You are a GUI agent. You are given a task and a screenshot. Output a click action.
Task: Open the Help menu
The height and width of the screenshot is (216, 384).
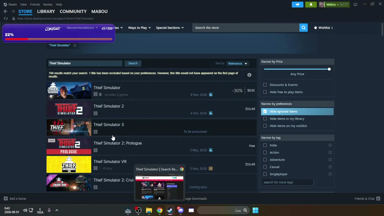click(59, 4)
